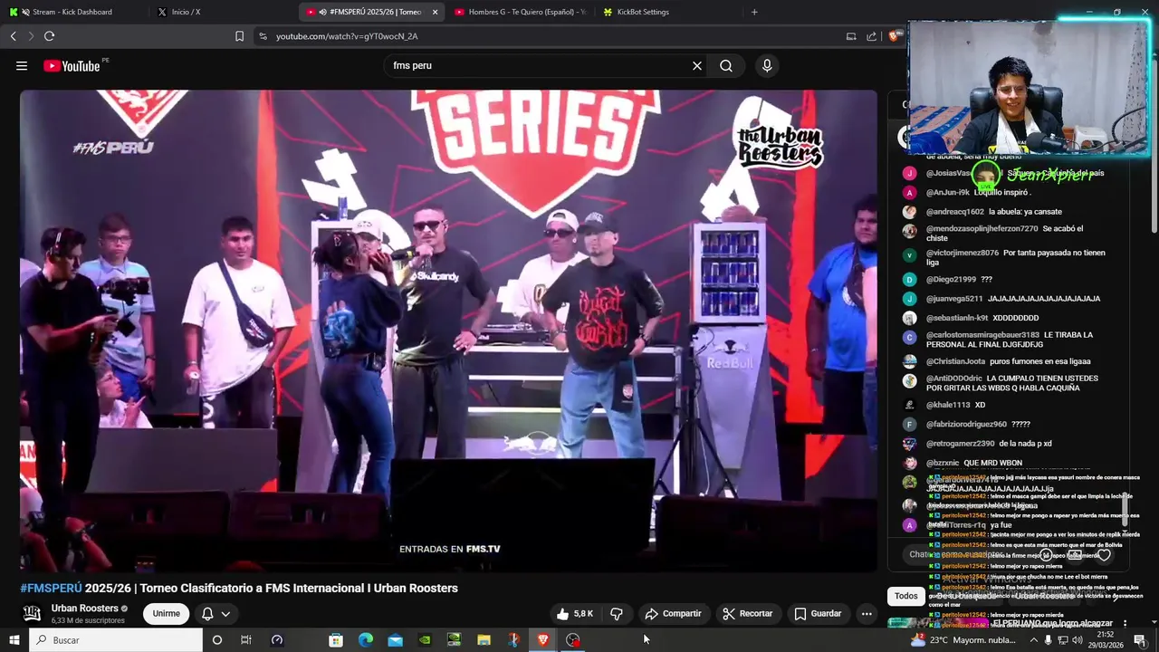
Task: Open the share icon in the address bar
Action: tap(871, 36)
